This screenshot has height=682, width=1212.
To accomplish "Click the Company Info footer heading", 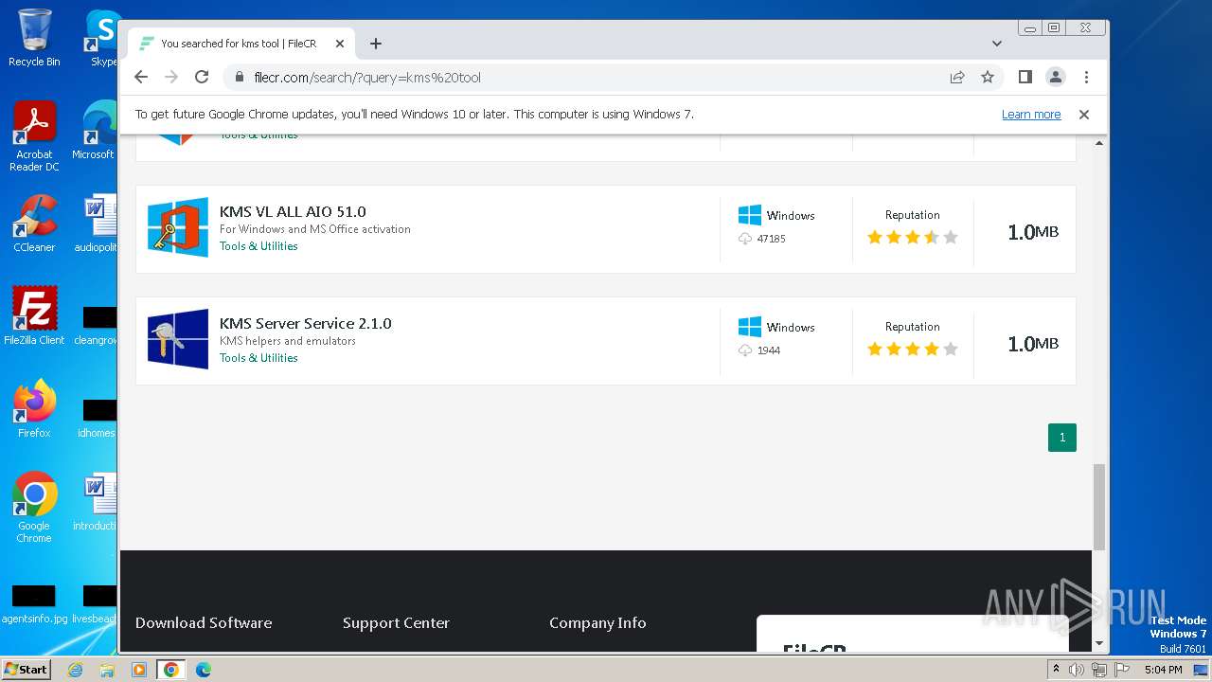I will pos(597,622).
